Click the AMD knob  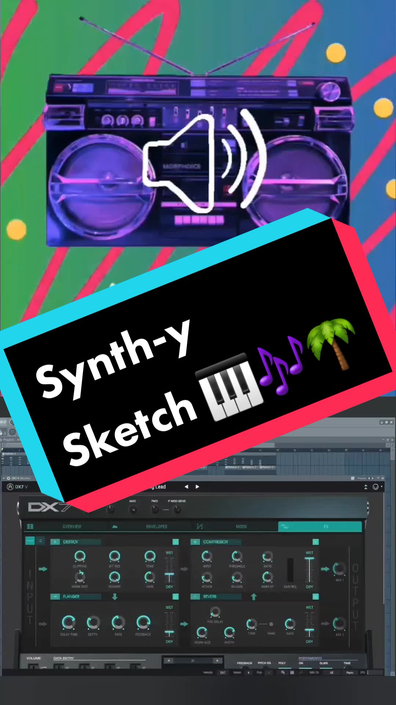click(133, 510)
